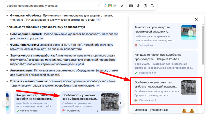The image size is (207, 114).
Task: Click the green checkmark favicon in side panel
Action: click(136, 73)
